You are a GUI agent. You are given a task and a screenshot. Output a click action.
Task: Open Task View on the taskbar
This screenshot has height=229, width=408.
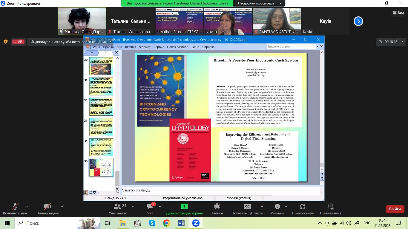pyautogui.click(x=108, y=223)
